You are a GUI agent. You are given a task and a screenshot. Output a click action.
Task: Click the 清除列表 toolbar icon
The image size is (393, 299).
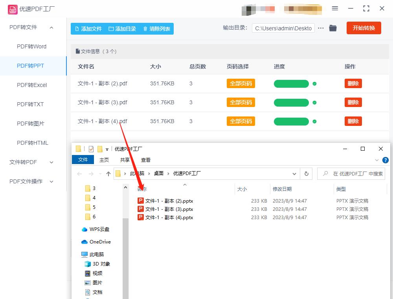point(145,28)
